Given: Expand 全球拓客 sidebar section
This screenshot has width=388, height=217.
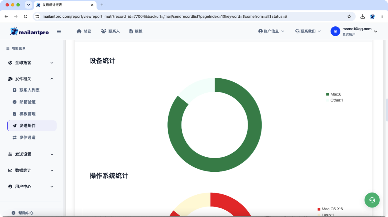Looking at the screenshot, I should point(31,63).
